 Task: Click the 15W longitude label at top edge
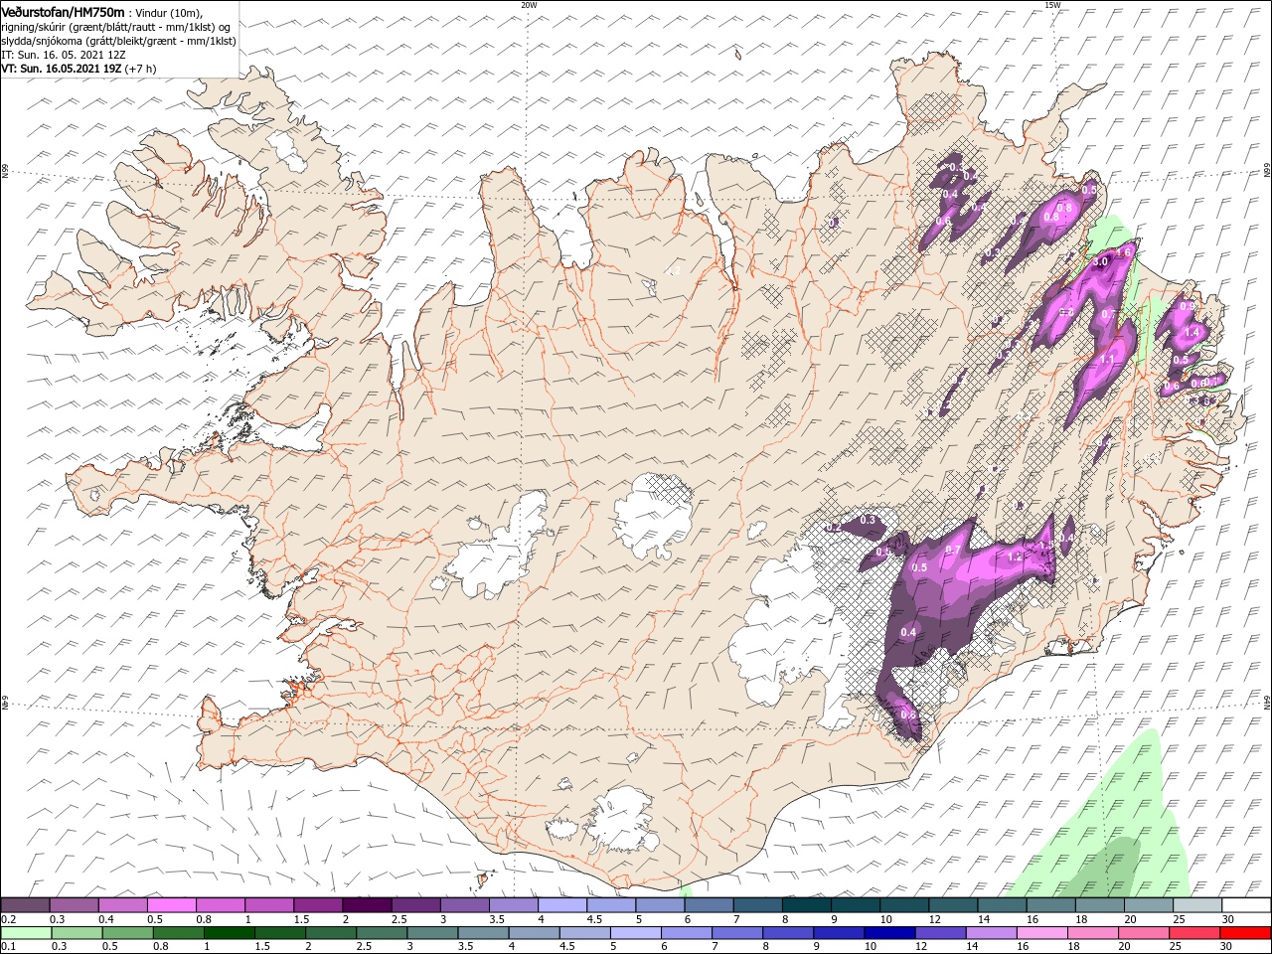(x=1052, y=5)
